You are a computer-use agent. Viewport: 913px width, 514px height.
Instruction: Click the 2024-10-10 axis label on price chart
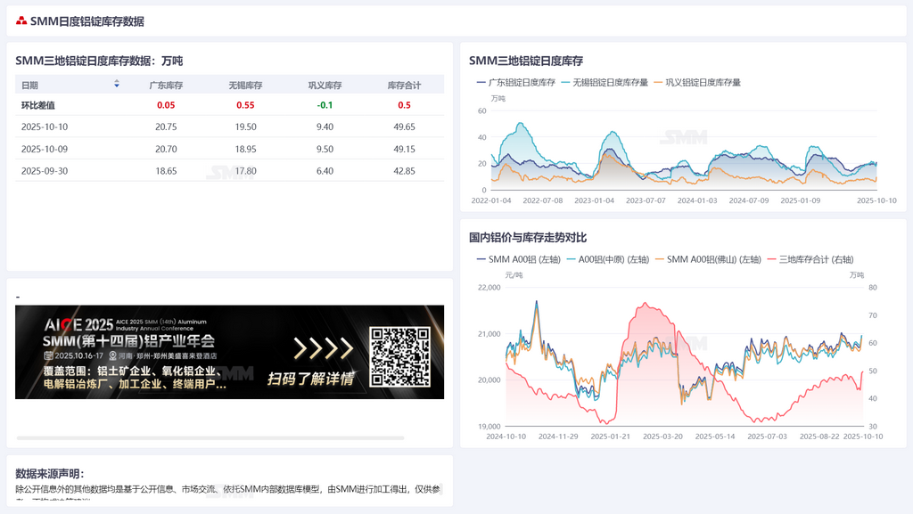click(506, 436)
